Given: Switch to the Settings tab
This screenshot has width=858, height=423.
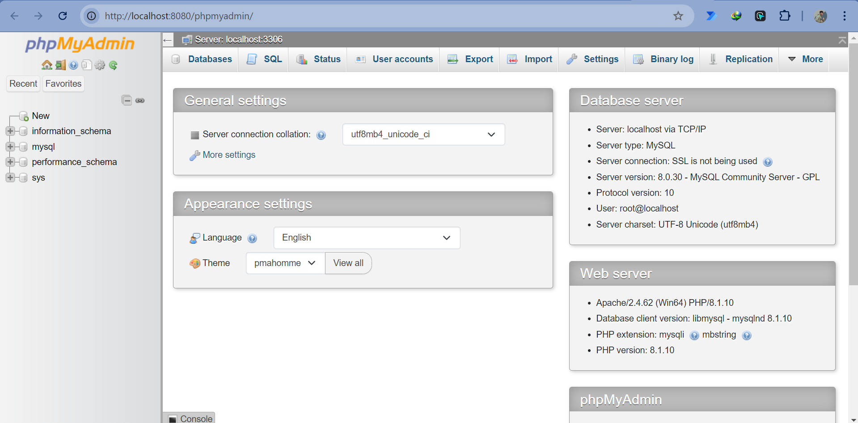Looking at the screenshot, I should (592, 59).
